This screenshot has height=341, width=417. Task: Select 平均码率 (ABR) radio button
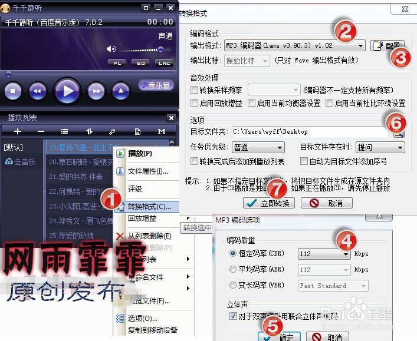tap(233, 269)
